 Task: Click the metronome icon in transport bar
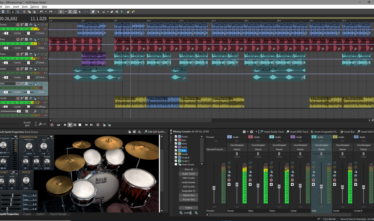pyautogui.click(x=104, y=125)
